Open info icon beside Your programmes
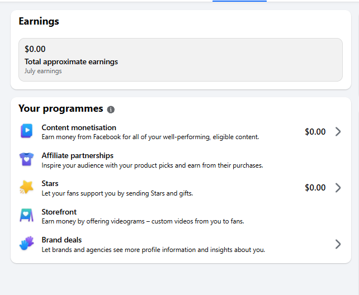Image resolution: width=359 pixels, height=295 pixels. (x=111, y=110)
